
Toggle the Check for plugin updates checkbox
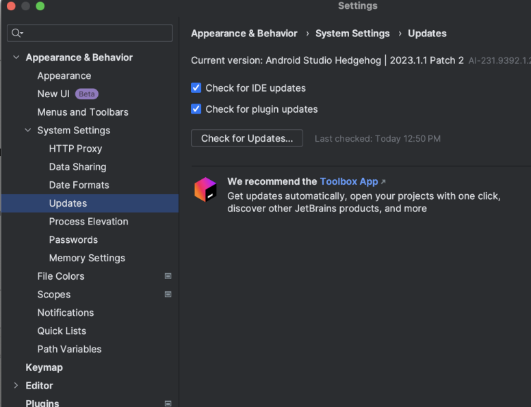[x=196, y=109]
